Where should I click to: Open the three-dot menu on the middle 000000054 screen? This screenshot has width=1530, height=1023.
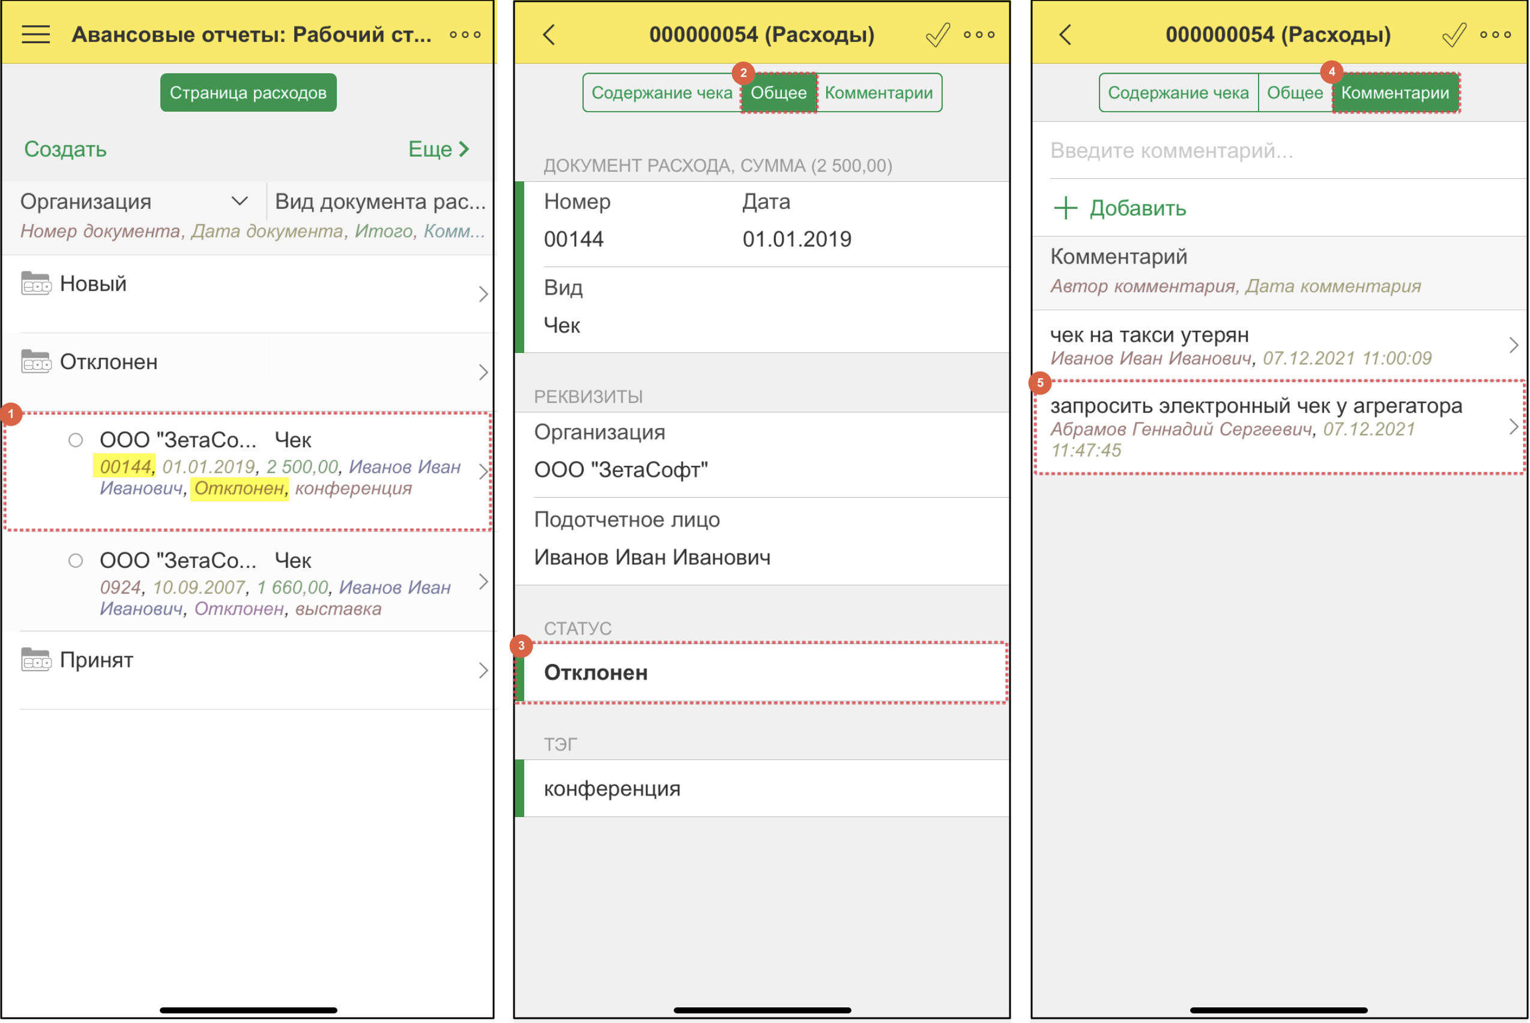979,35
